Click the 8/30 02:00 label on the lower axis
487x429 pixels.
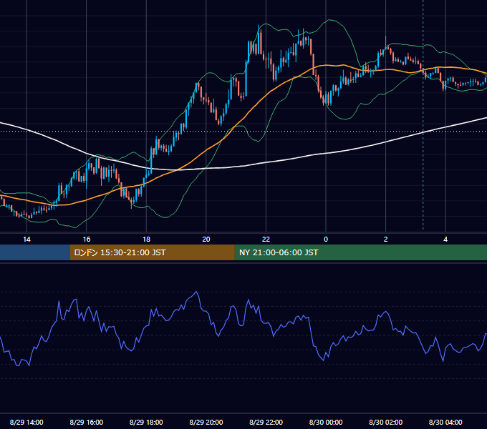tap(386, 422)
